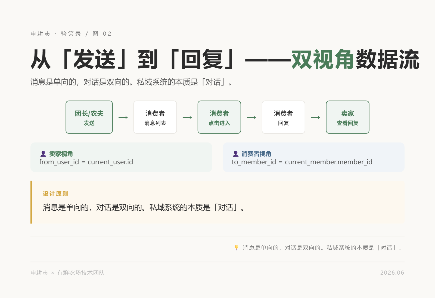Click the footer note beside the lightbulb

[322, 248]
